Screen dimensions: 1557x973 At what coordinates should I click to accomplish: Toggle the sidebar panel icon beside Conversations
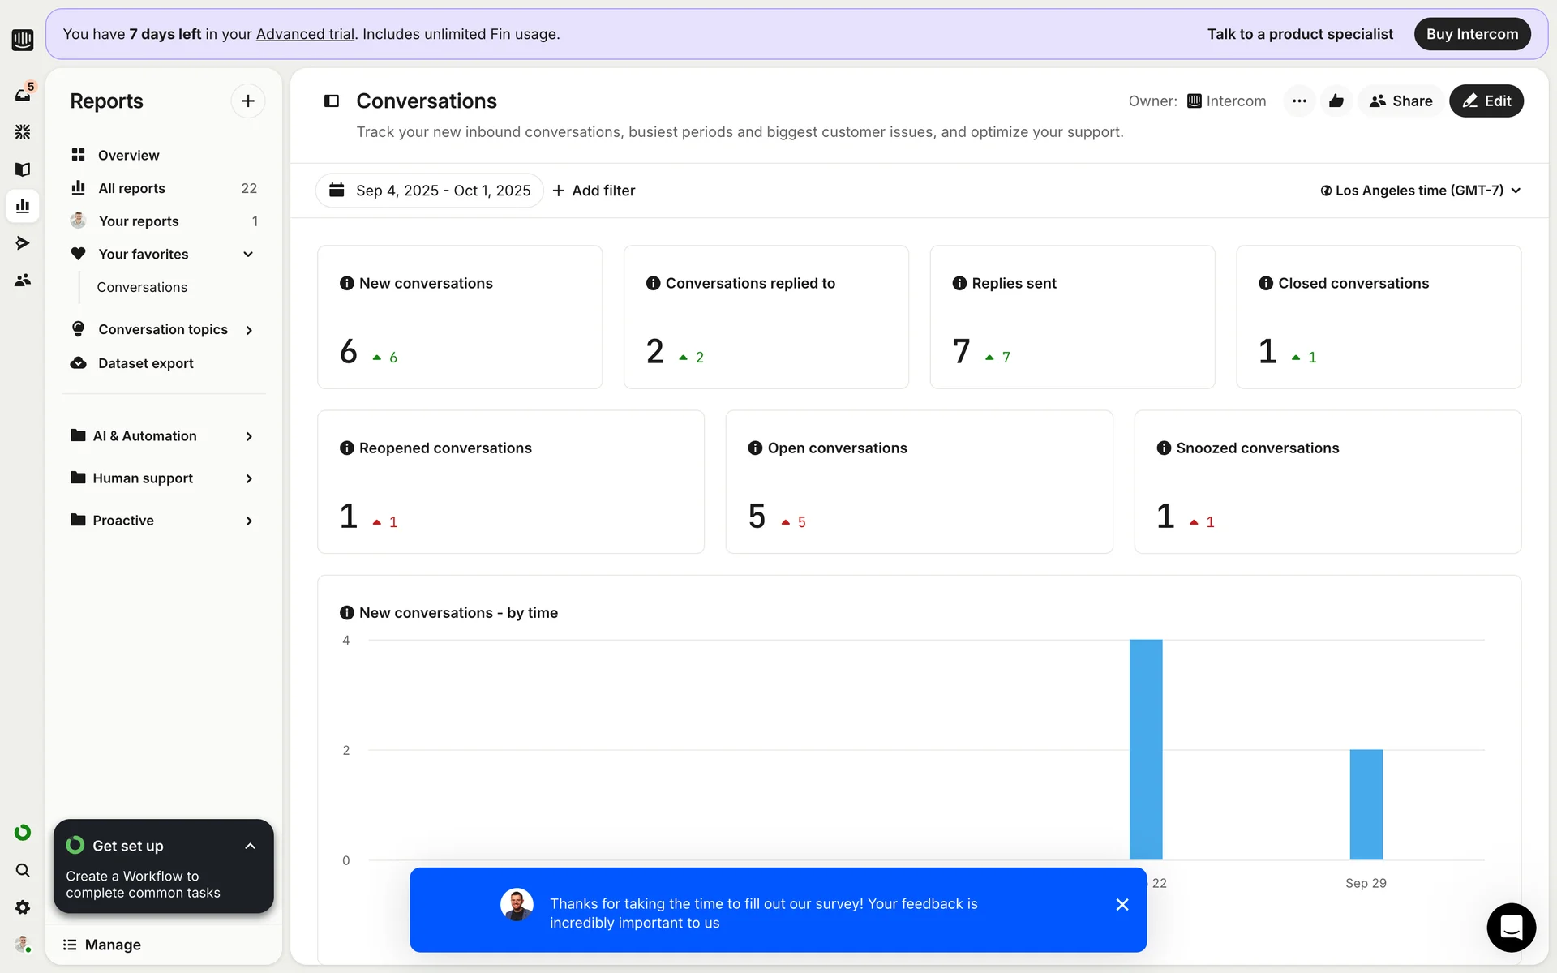click(332, 101)
